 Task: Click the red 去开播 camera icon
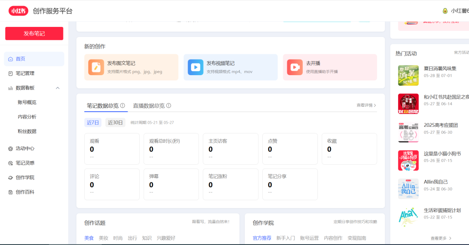point(295,67)
